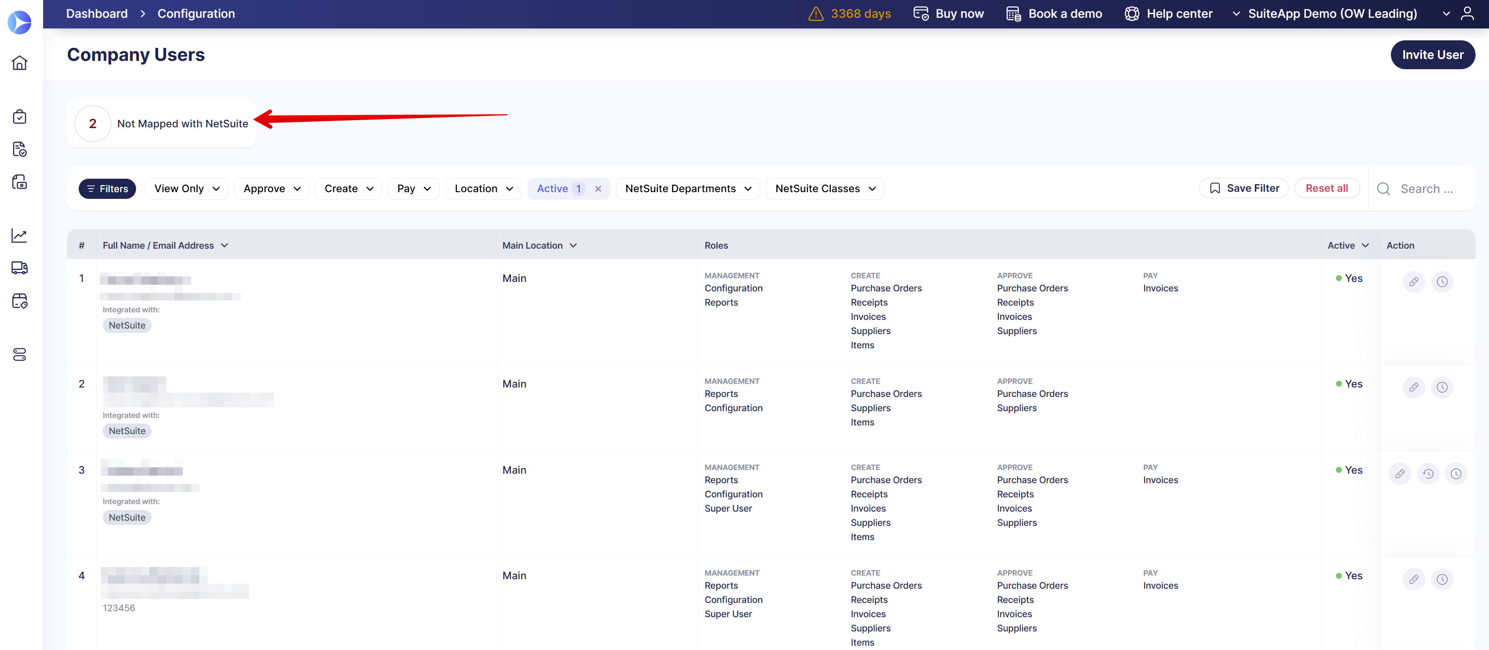Click the Main location in row 2
Screen dimensions: 1489x650
pyautogui.click(x=514, y=384)
